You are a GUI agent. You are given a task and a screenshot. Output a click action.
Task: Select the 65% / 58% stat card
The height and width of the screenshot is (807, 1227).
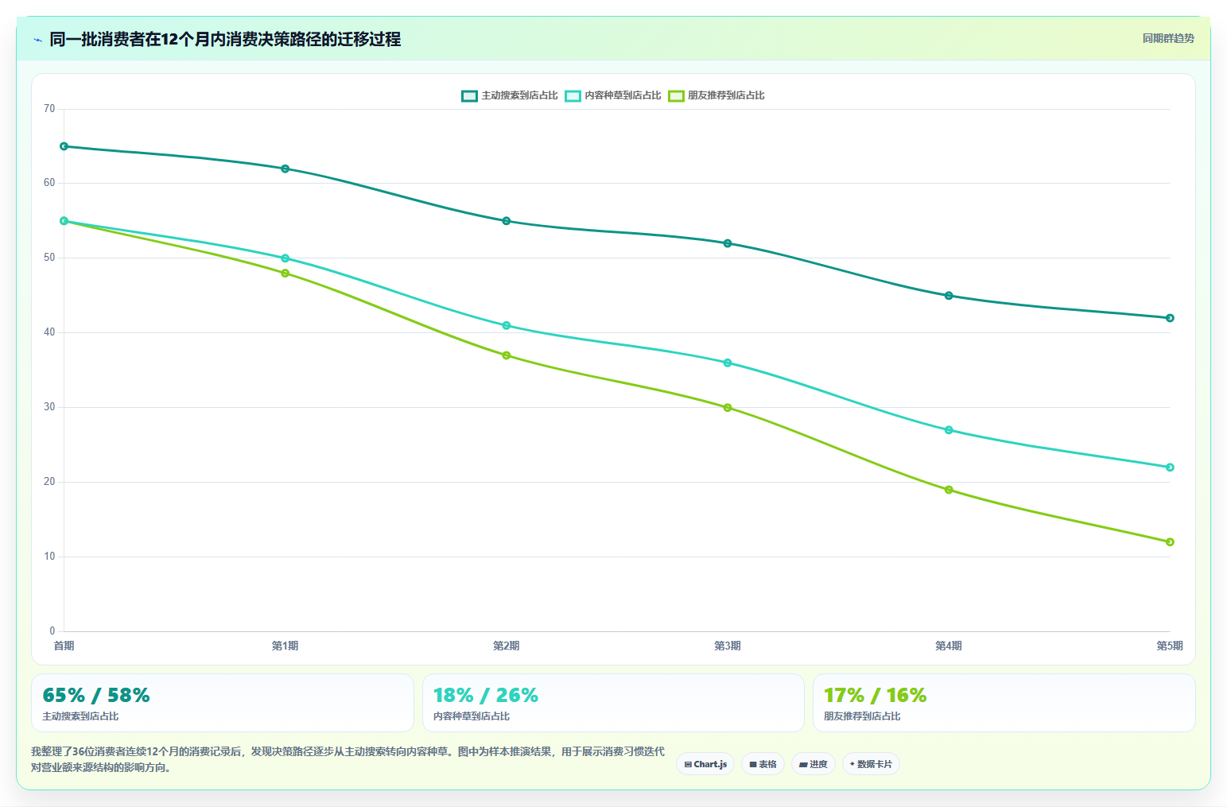pyautogui.click(x=223, y=703)
